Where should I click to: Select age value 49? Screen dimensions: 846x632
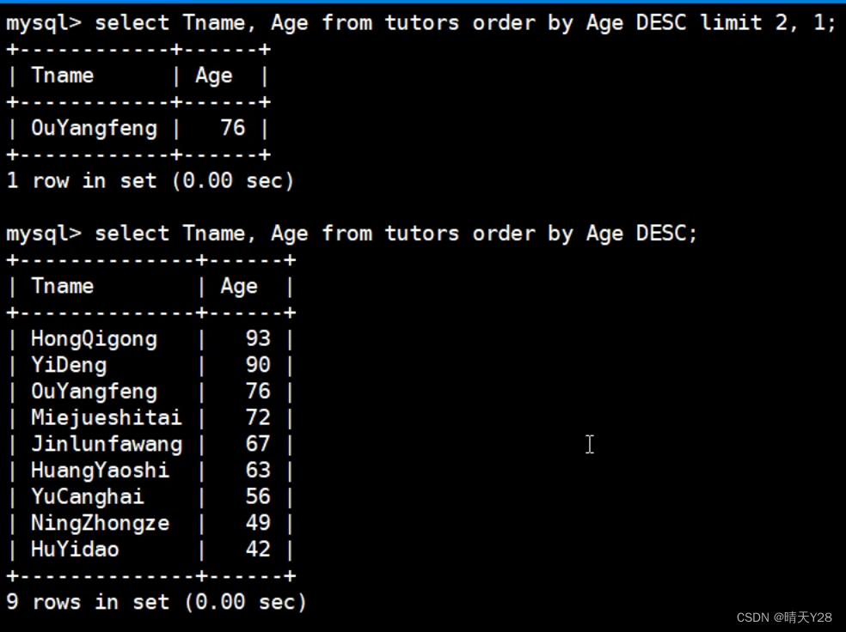[x=258, y=524]
